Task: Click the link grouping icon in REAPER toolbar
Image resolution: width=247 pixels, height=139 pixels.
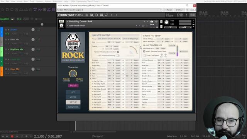Action: 40,10
